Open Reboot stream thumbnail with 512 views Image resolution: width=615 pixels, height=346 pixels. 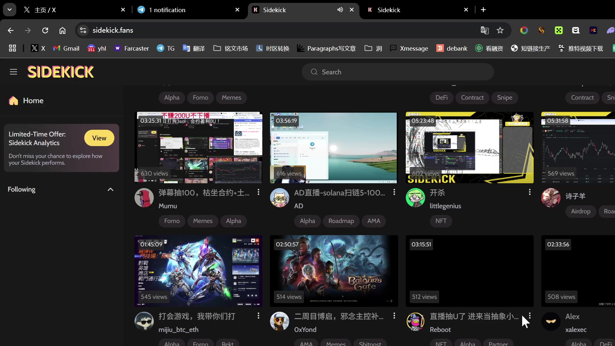(x=470, y=271)
